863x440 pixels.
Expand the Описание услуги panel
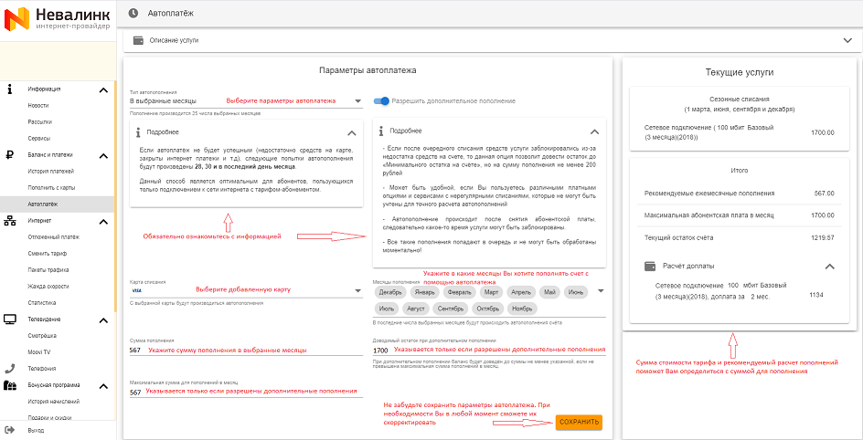click(847, 40)
